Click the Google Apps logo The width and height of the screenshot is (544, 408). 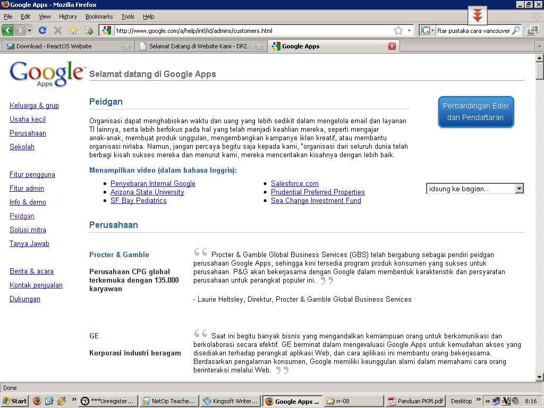(x=47, y=74)
